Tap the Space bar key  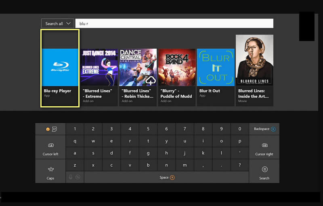point(166,177)
